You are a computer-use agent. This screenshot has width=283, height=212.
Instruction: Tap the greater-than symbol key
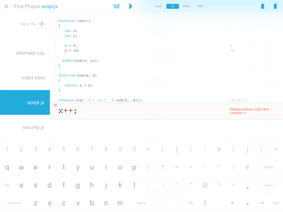pos(275,150)
